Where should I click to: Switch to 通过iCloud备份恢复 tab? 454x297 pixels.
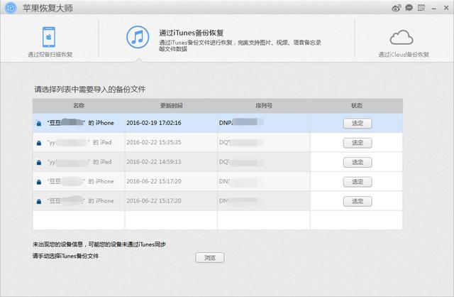click(404, 55)
